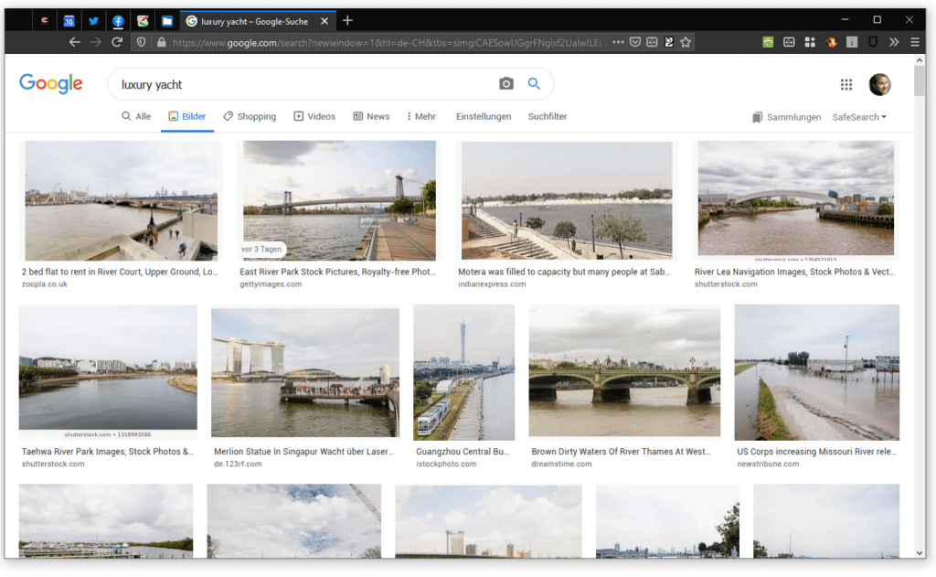This screenshot has height=577, width=936.
Task: Open the pinned Twitter tab
Action: point(94,21)
